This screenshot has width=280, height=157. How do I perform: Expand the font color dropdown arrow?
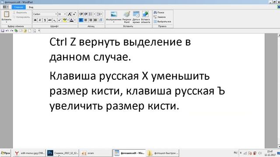click(x=75, y=20)
